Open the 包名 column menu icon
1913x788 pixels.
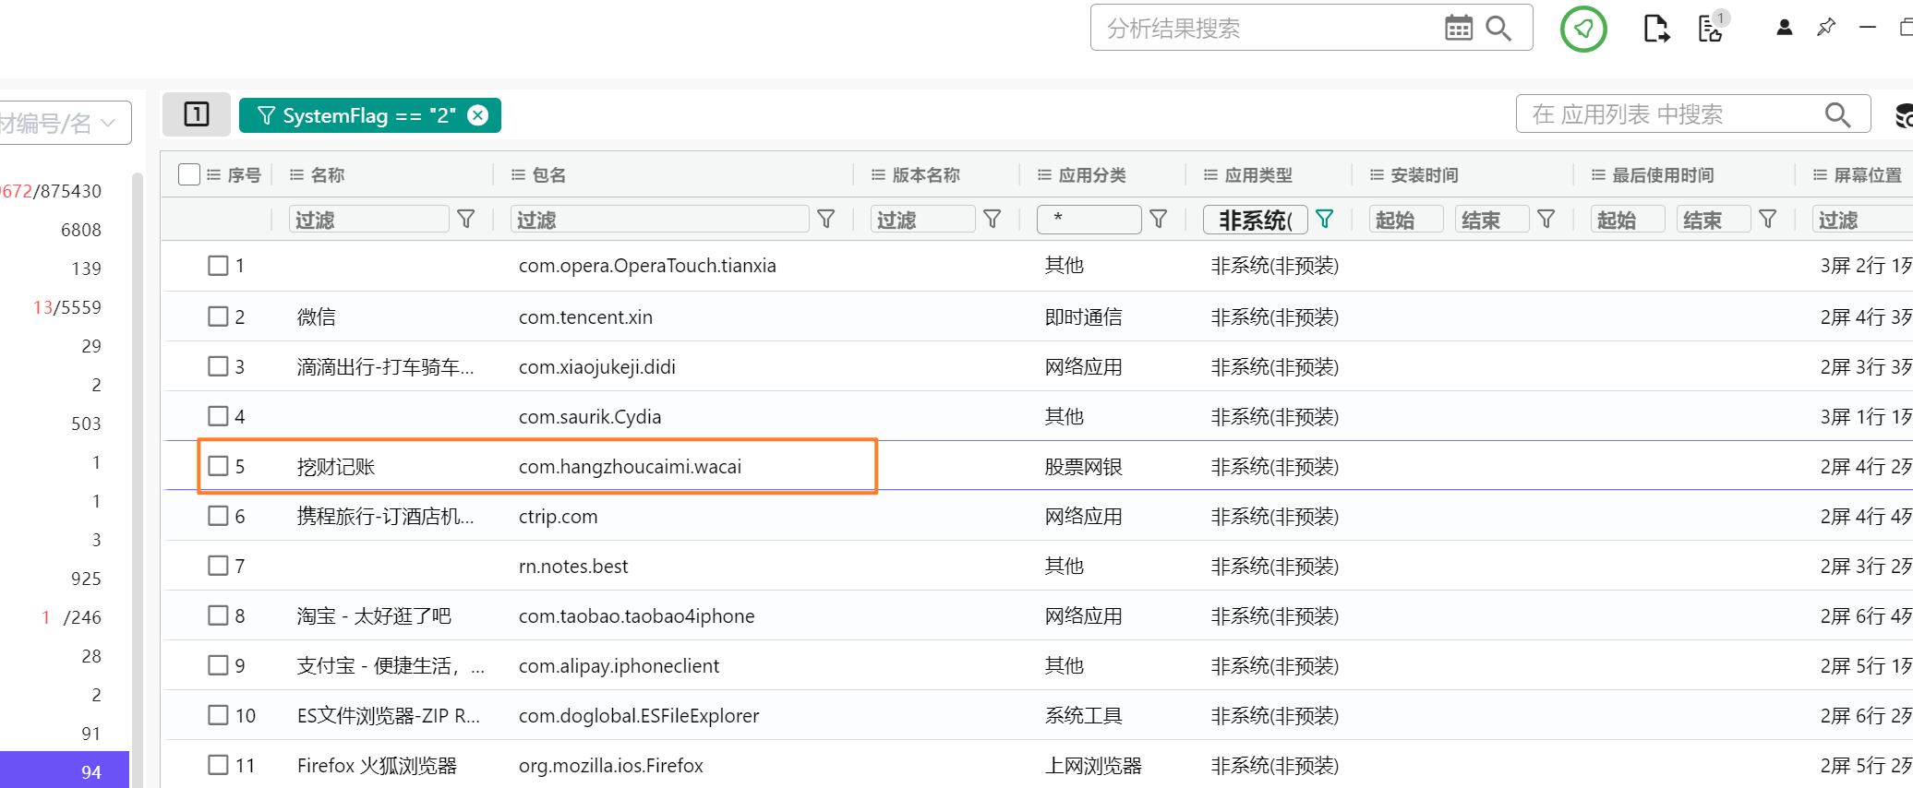pyautogui.click(x=518, y=174)
